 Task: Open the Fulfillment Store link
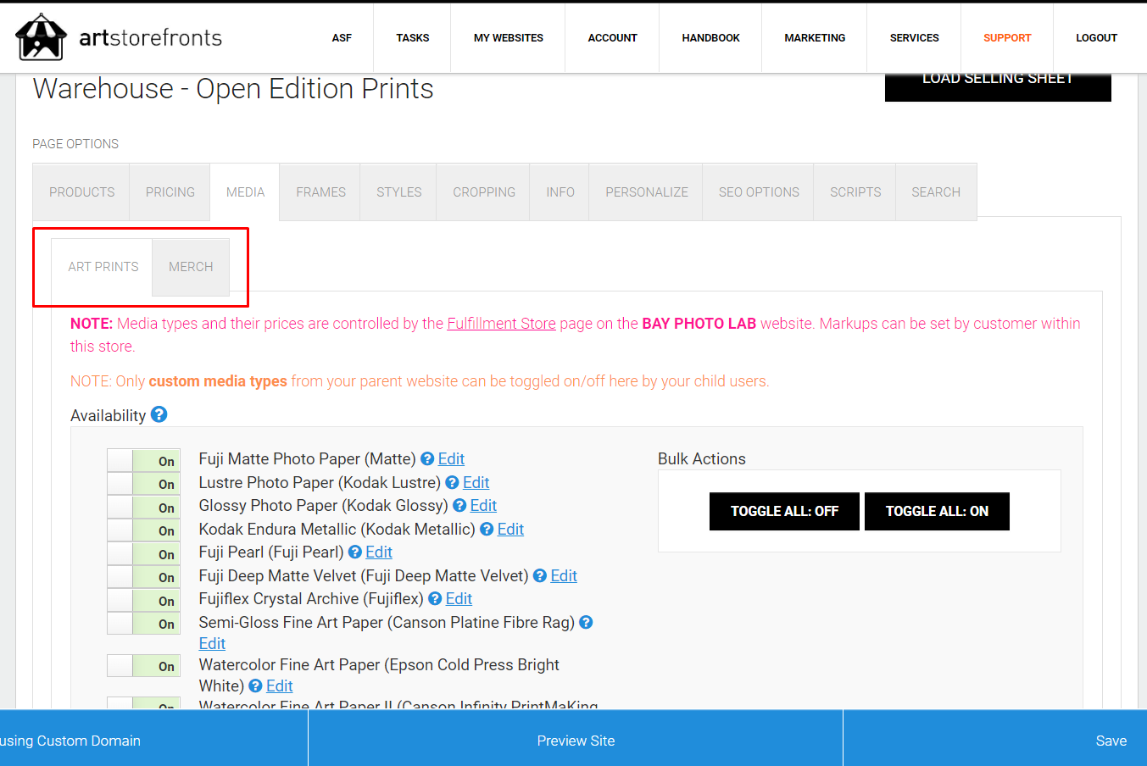pyautogui.click(x=501, y=323)
